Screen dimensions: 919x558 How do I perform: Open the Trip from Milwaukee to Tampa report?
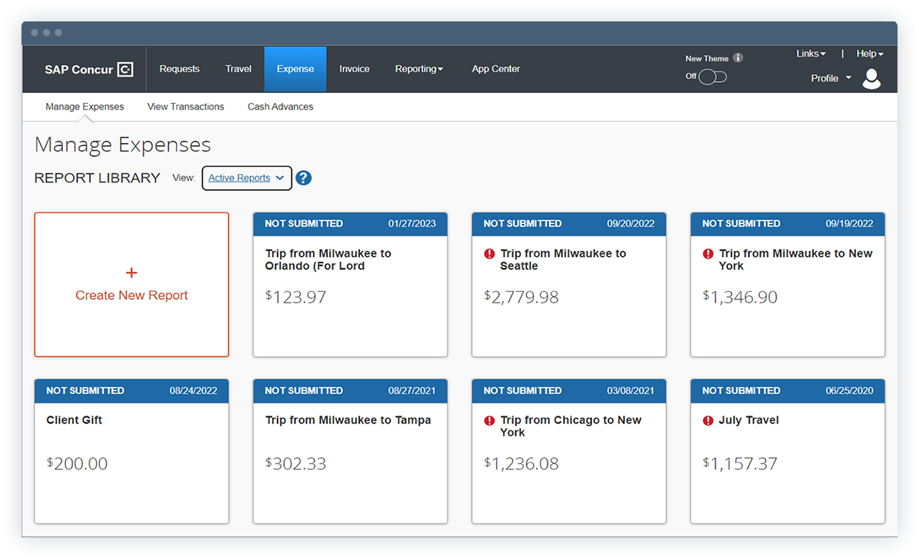click(x=350, y=451)
